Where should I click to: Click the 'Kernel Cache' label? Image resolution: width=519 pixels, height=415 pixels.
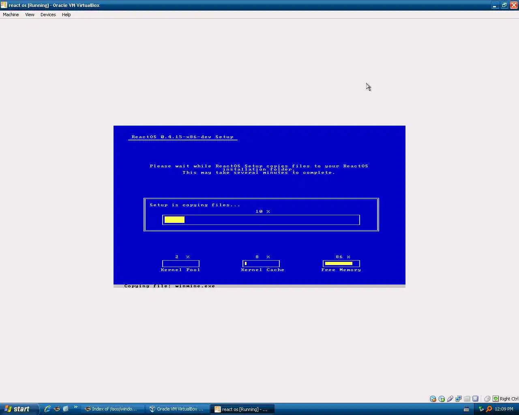262,270
